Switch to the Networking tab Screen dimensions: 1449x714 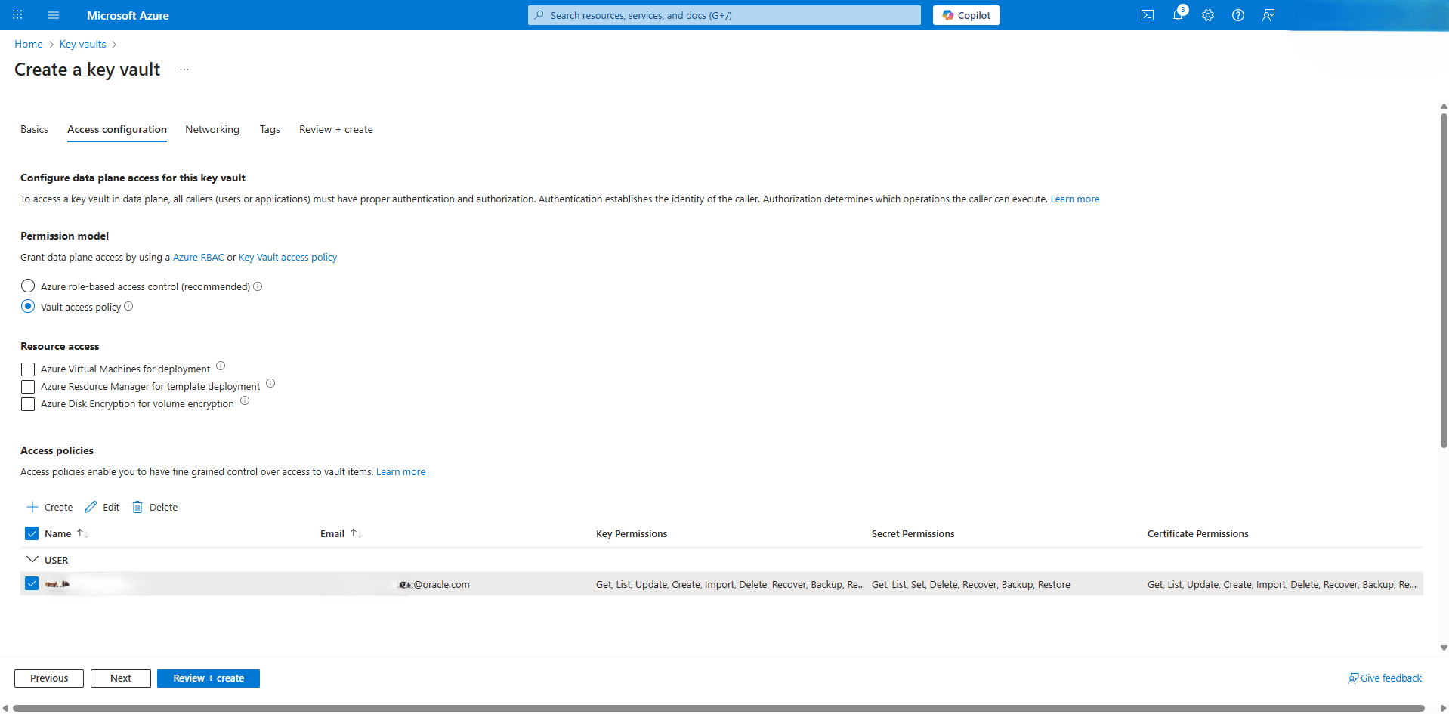pos(212,129)
